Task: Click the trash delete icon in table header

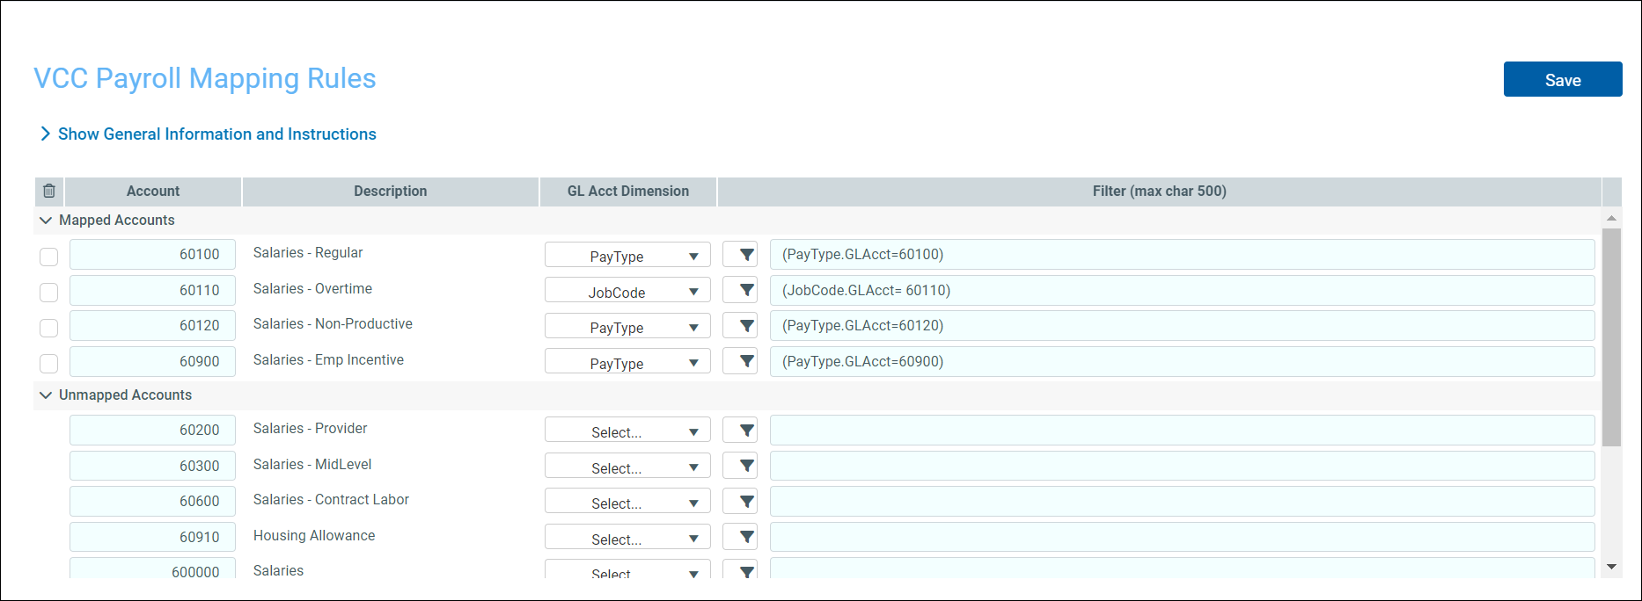Action: tap(49, 191)
